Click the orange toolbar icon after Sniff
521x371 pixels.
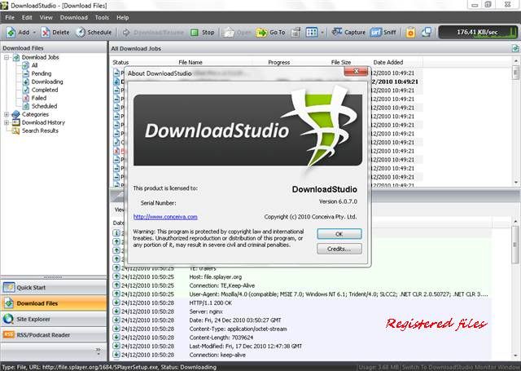pyautogui.click(x=410, y=33)
